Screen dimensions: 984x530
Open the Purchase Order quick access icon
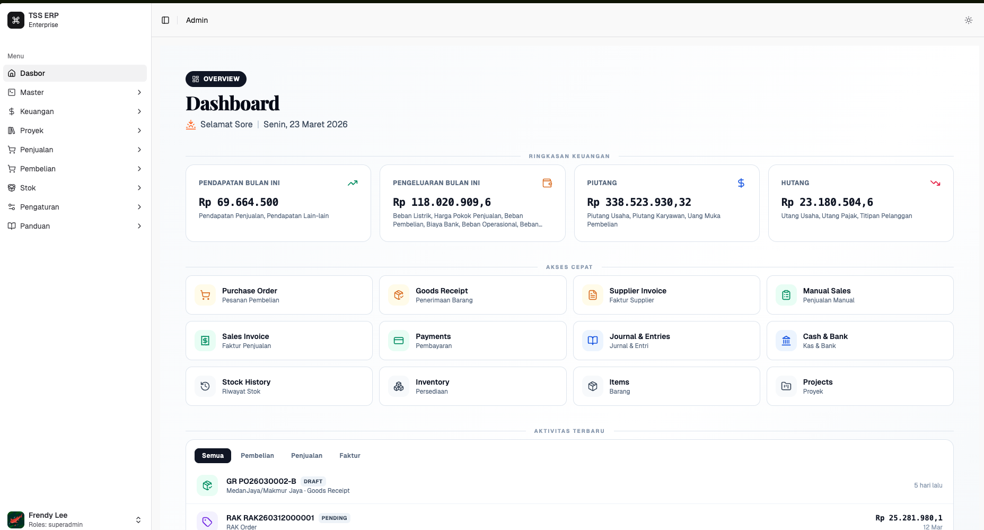point(205,295)
